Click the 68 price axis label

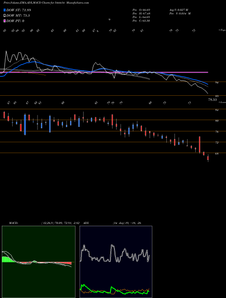[x=217, y=154]
